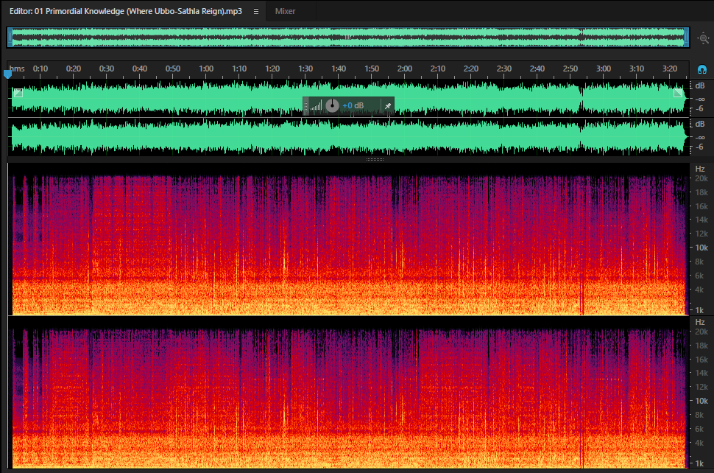The height and width of the screenshot is (473, 714).
Task: Click the 3:20 mark on the time ruler
Action: [x=670, y=69]
